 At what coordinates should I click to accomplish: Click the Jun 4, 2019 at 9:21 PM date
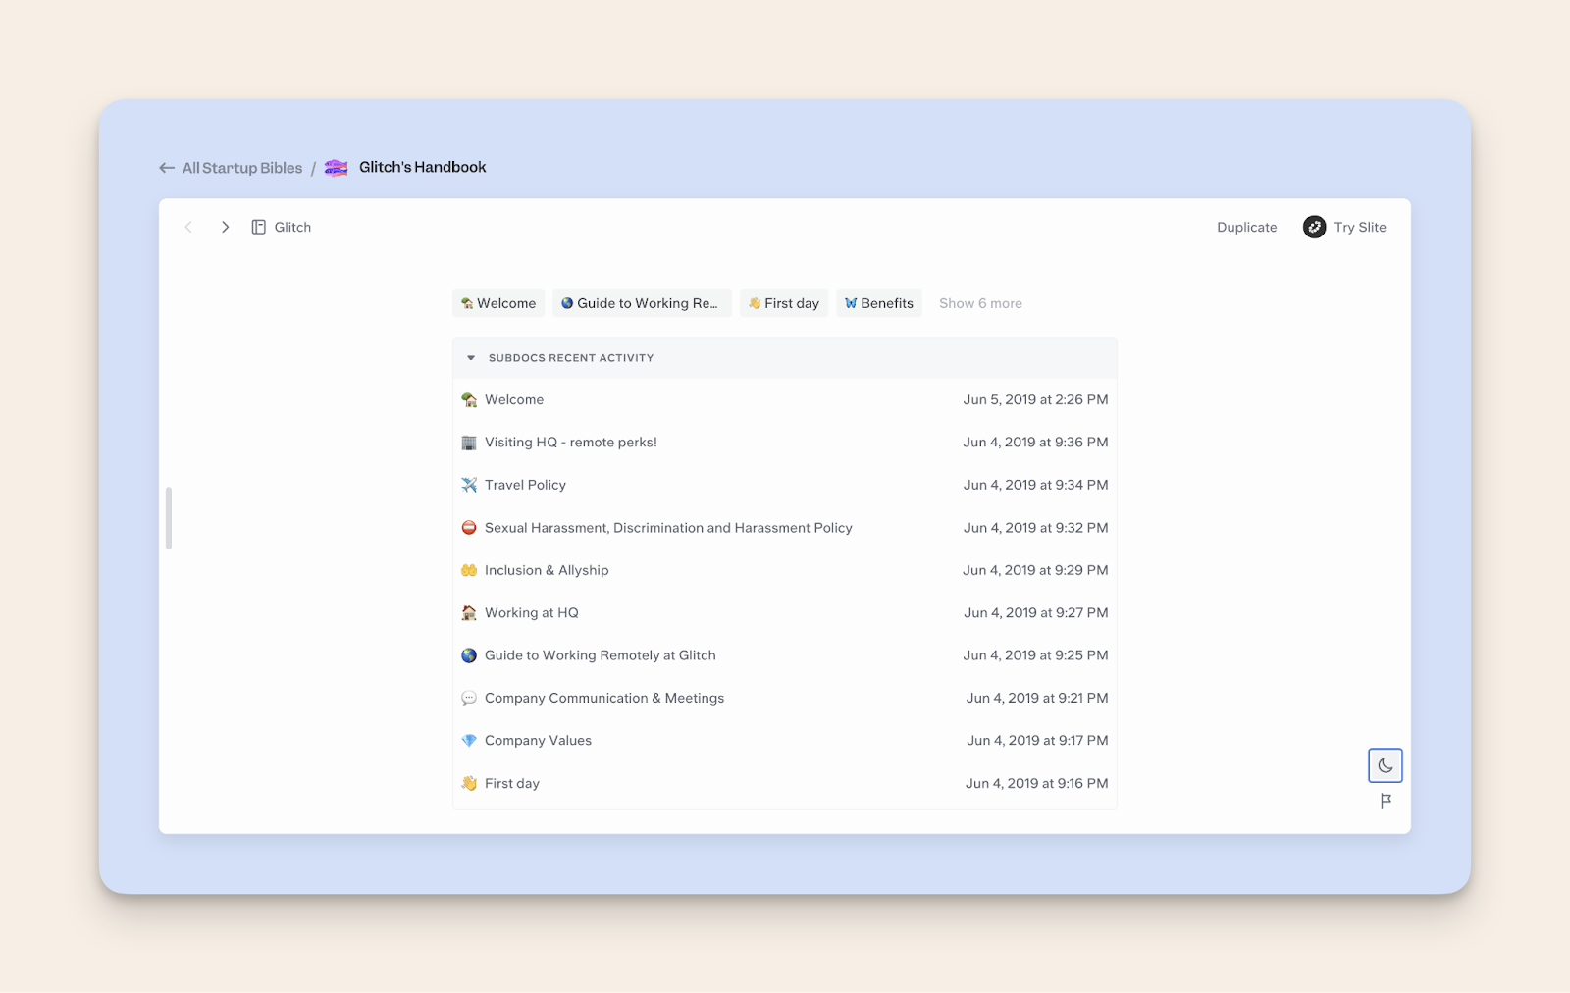[1037, 698]
